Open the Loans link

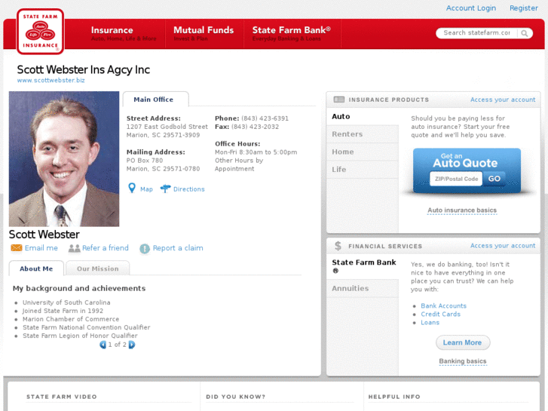pyautogui.click(x=430, y=323)
